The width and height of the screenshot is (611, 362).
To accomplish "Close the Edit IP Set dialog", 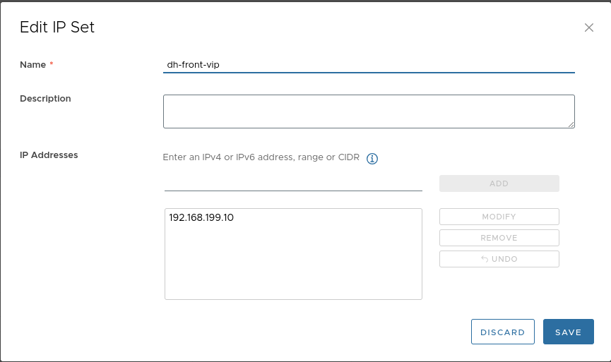I will tap(588, 28).
